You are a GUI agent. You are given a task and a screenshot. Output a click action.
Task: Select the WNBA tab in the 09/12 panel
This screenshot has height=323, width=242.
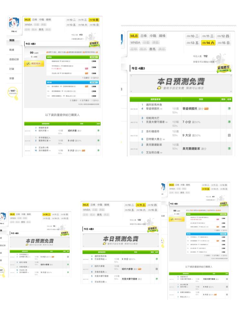[28, 25]
